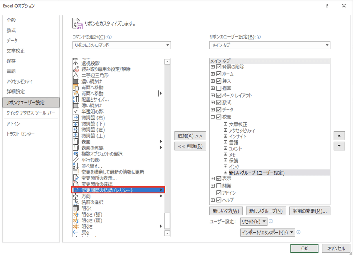Click info icon next to リセット button
Screen dimensions: 353x255
coord(271,221)
